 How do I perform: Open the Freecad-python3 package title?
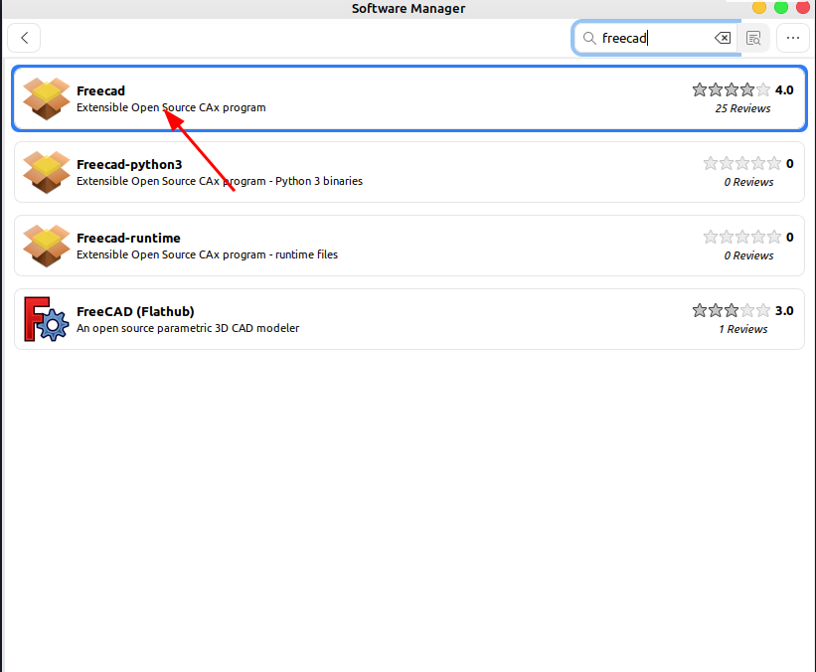(129, 164)
